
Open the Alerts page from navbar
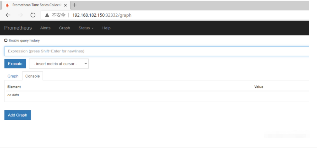pos(45,28)
